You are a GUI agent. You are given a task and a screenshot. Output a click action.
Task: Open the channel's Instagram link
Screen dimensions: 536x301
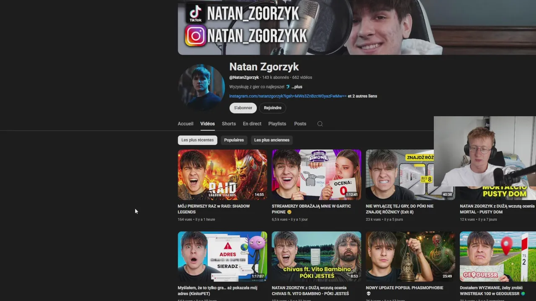tap(288, 96)
